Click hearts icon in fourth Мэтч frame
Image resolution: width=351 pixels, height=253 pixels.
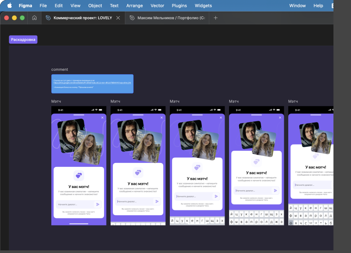[x=257, y=162]
